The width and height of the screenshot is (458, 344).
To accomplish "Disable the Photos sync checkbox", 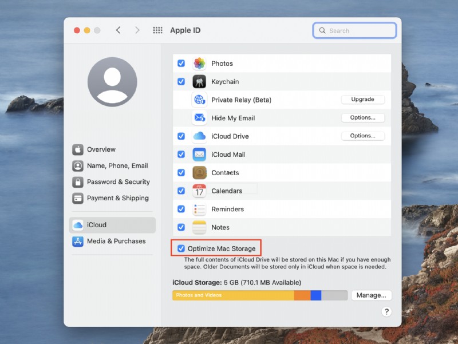I will click(181, 64).
